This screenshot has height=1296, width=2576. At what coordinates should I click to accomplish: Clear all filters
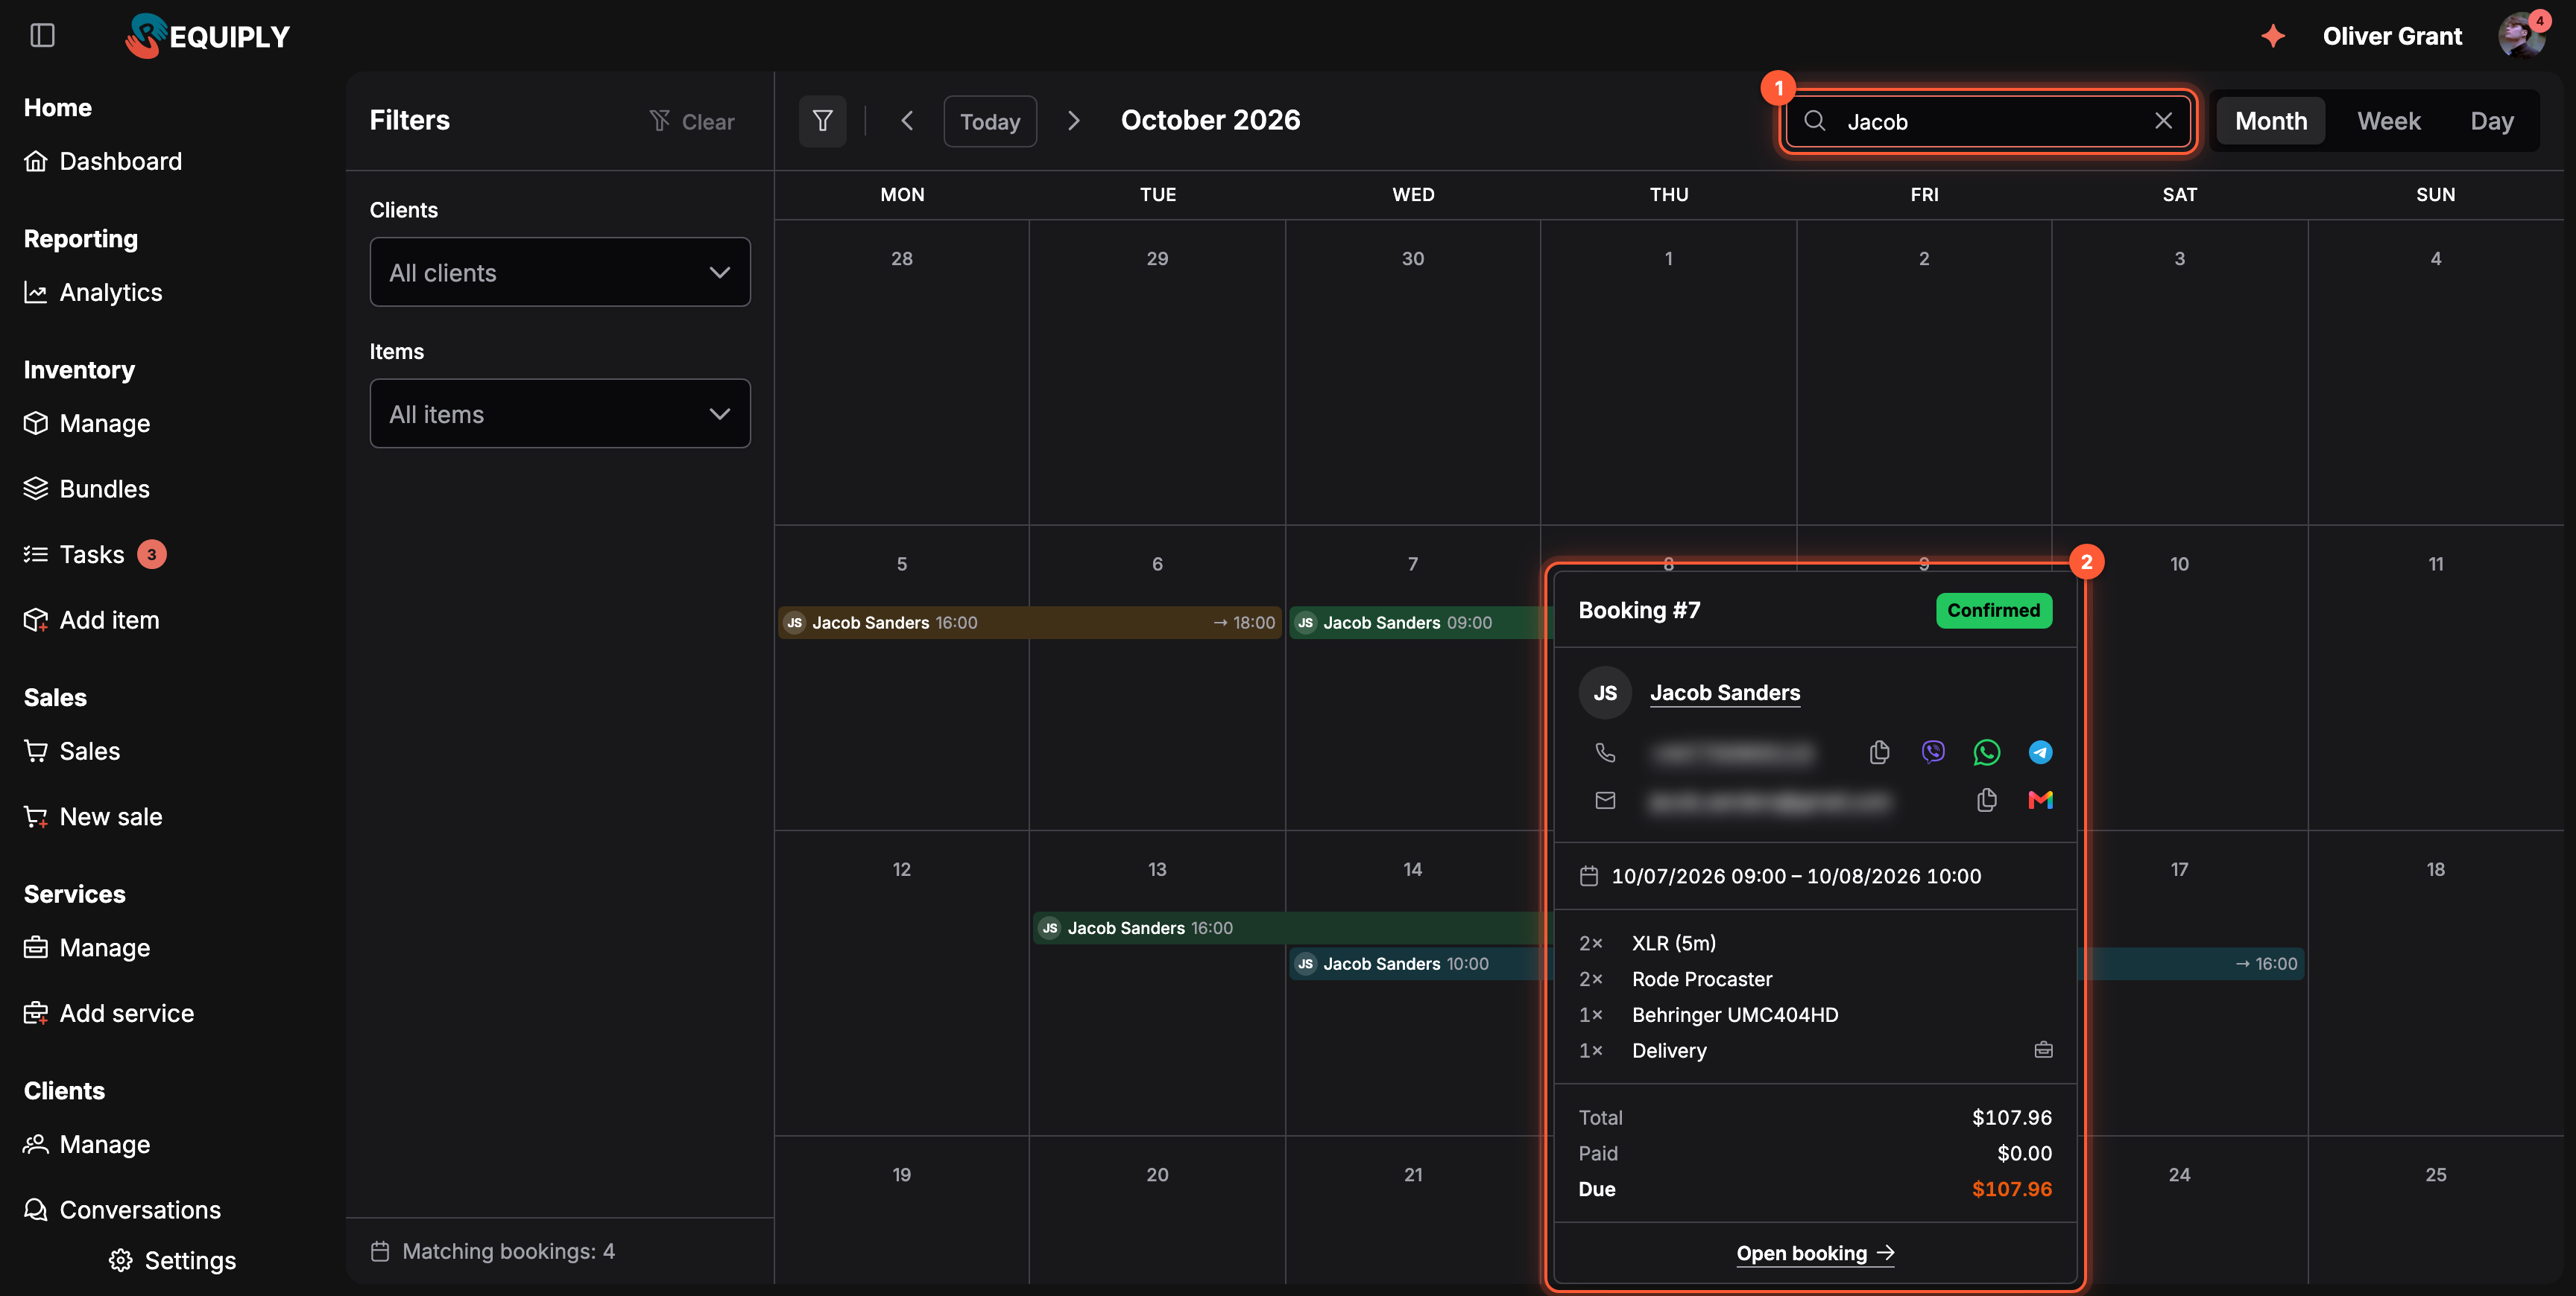[x=691, y=121]
